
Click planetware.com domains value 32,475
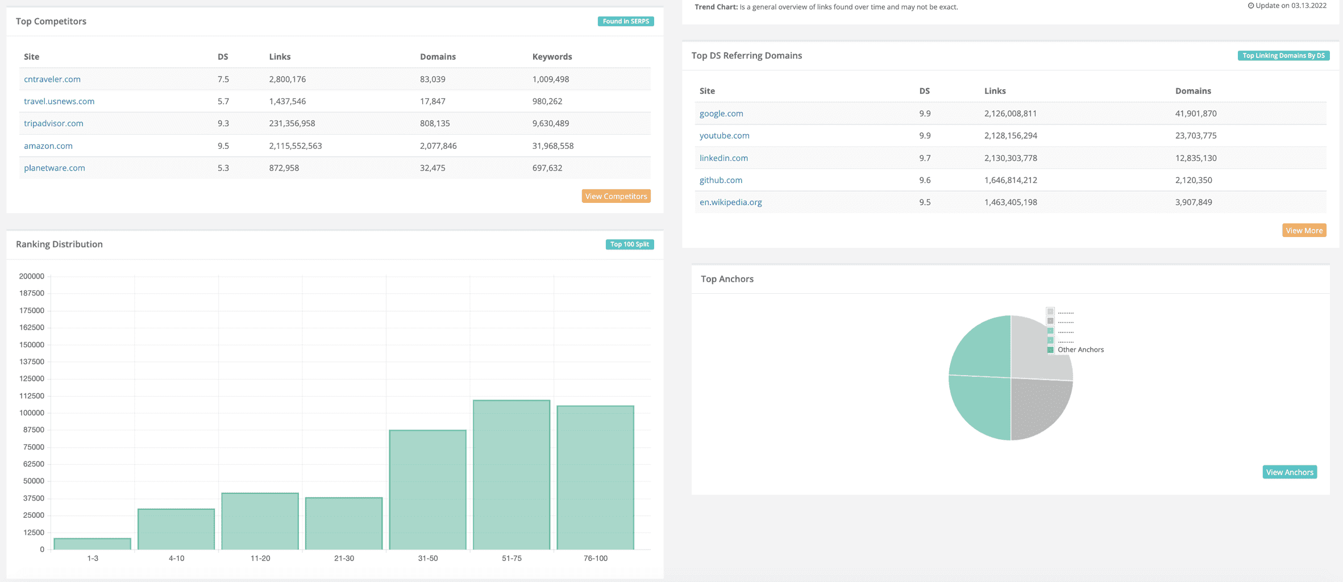point(433,168)
